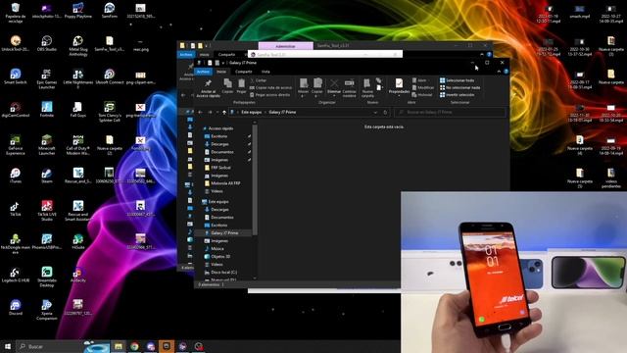
Task: Open the OBS Studio desktop icon
Action: [47, 43]
